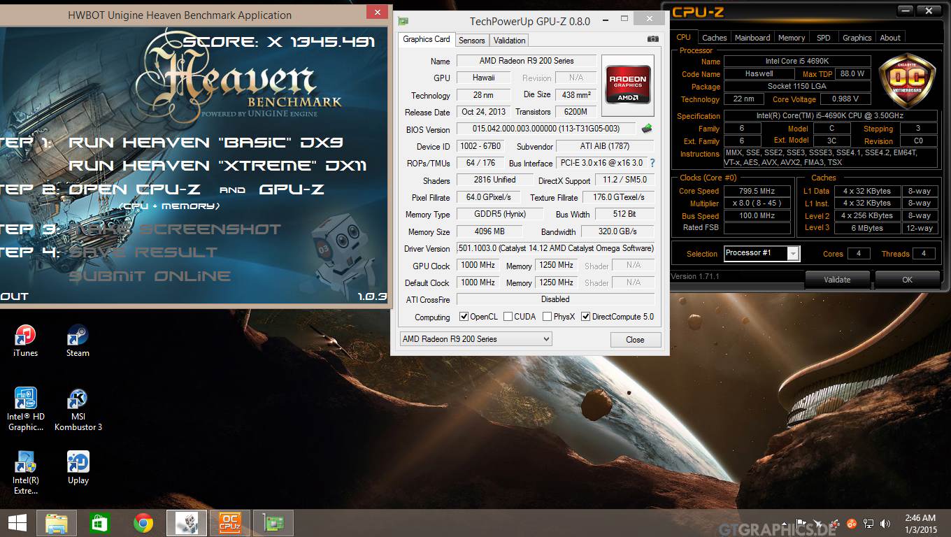The width and height of the screenshot is (951, 537).
Task: Open the AMD Radeon R9 200 Series dropdown
Action: pos(475,339)
